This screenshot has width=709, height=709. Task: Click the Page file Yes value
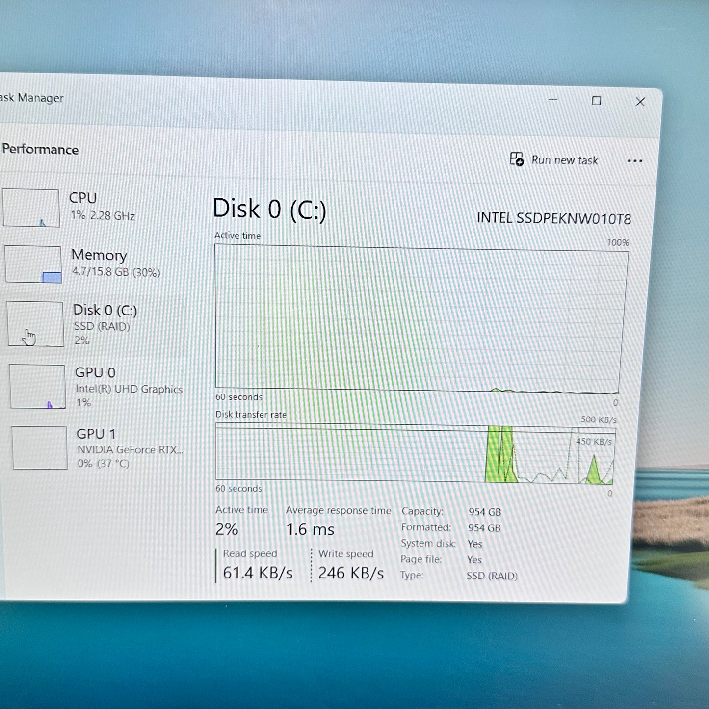coord(474,560)
